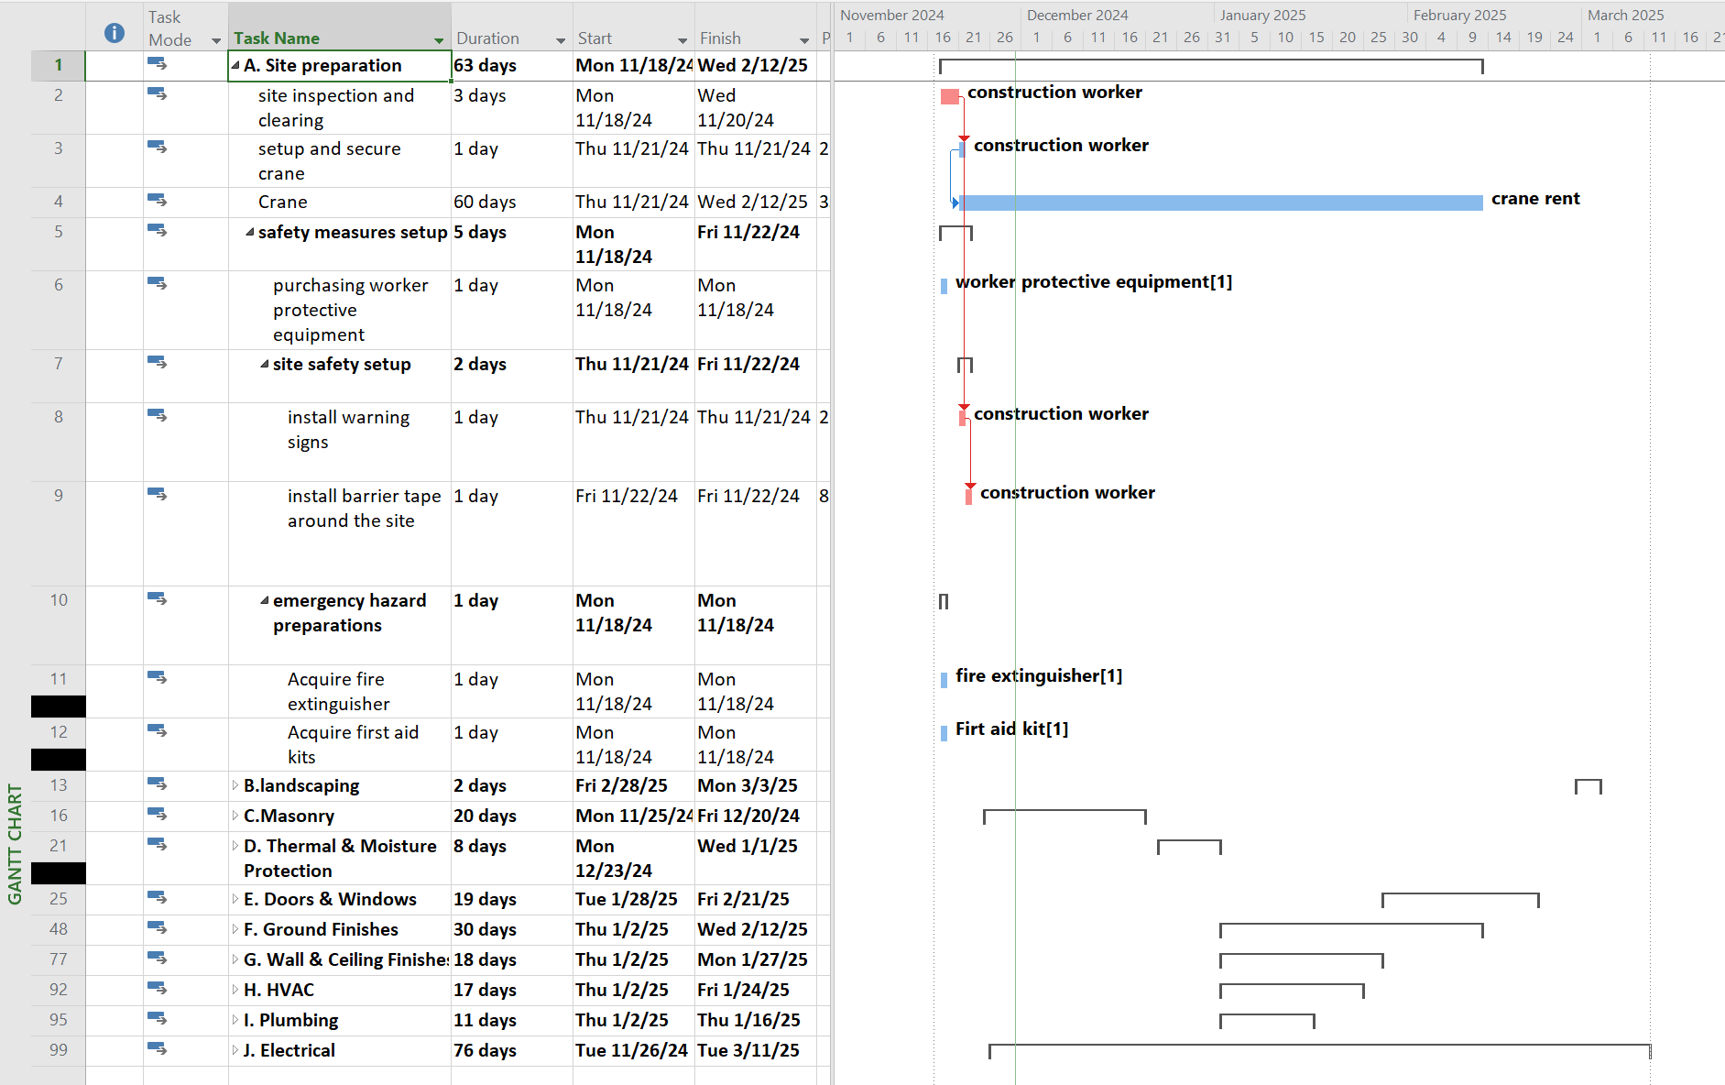The image size is (1725, 1085).
Task: Collapse emergency hazard preparations subtasks
Action: pyautogui.click(x=265, y=600)
